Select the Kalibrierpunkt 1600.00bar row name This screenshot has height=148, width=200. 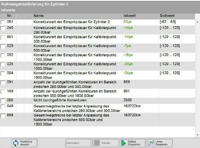tap(75, 66)
